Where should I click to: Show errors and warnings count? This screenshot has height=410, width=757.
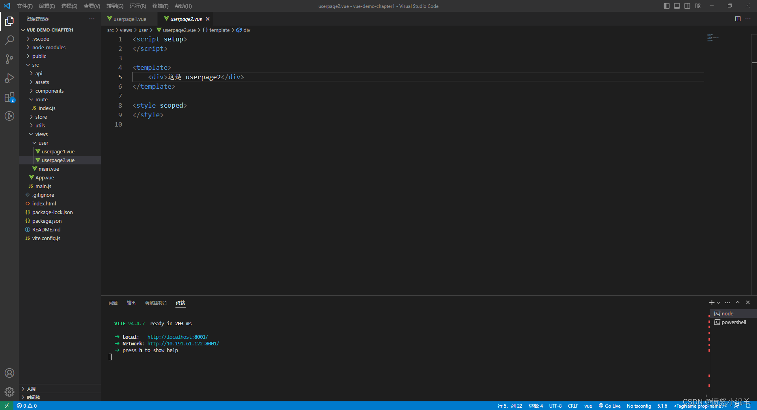(27, 406)
